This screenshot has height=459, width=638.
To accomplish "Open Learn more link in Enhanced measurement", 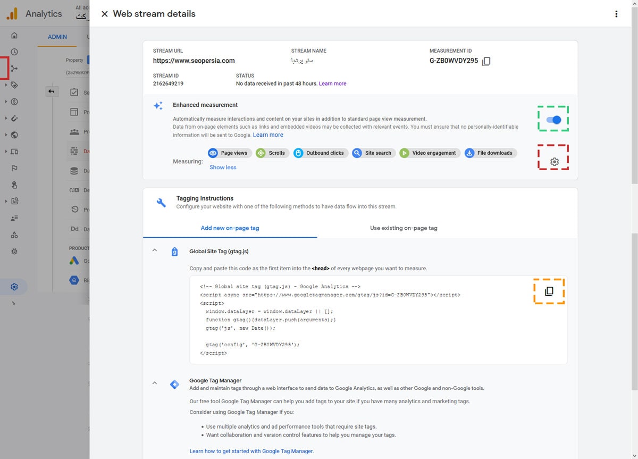I will 268,135.
